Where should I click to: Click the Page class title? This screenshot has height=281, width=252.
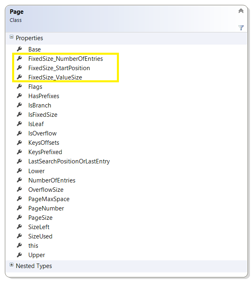(17, 12)
